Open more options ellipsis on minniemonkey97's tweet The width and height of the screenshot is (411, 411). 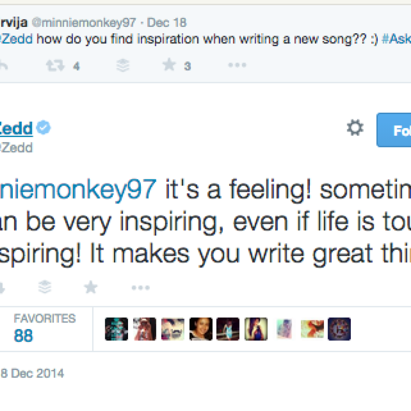[x=237, y=65]
